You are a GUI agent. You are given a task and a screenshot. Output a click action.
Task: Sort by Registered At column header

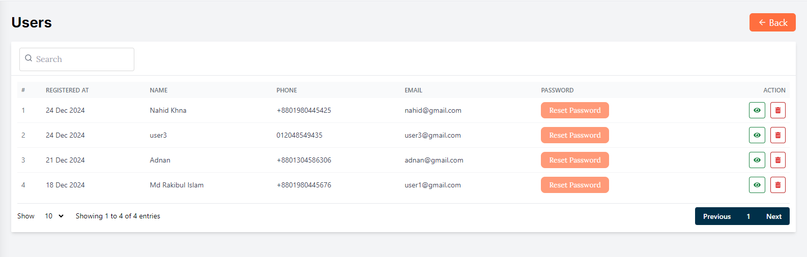[x=67, y=90]
